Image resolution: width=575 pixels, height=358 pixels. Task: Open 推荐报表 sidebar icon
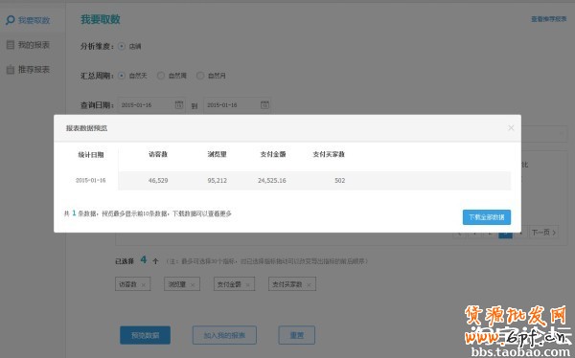[11, 69]
